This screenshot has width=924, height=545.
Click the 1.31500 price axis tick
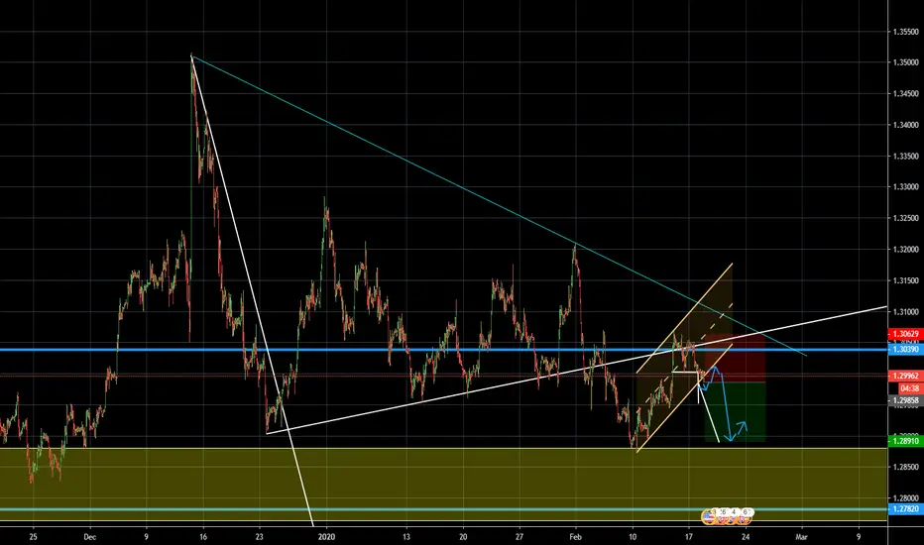(906, 280)
